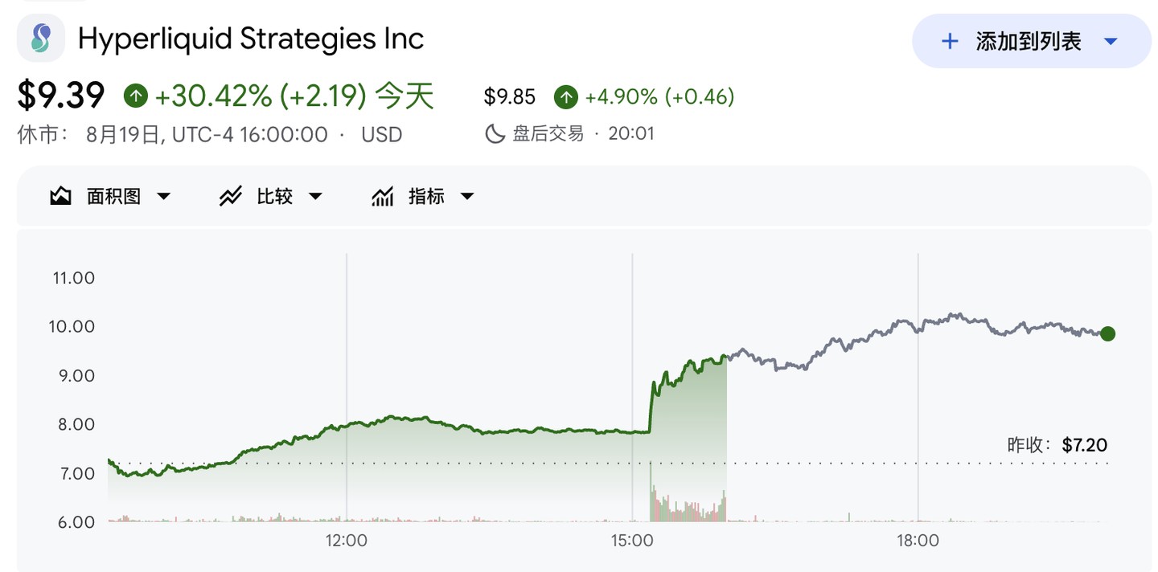The height and width of the screenshot is (572, 1158).
Task: Expand the 比较 dropdown arrow
Action: click(x=315, y=196)
